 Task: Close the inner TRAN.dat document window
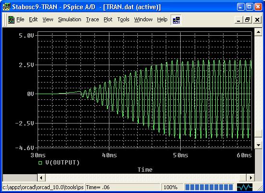(257, 20)
